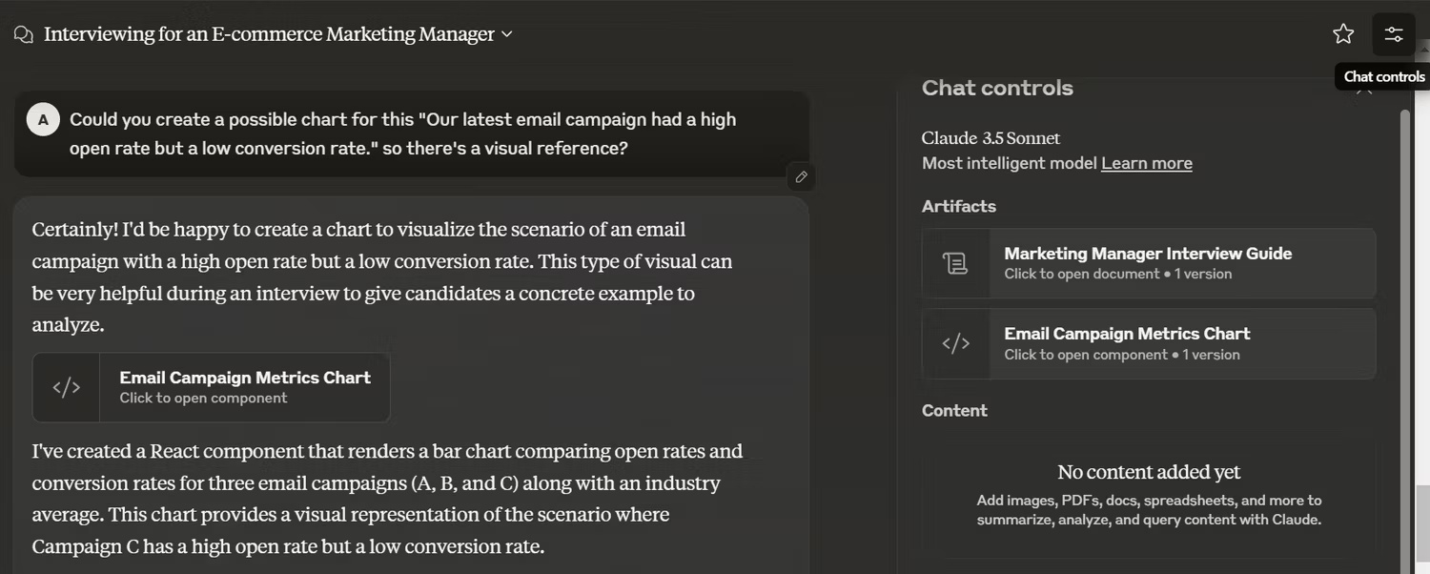Edit the user message with the pencil icon
The height and width of the screenshot is (574, 1430).
tap(802, 176)
